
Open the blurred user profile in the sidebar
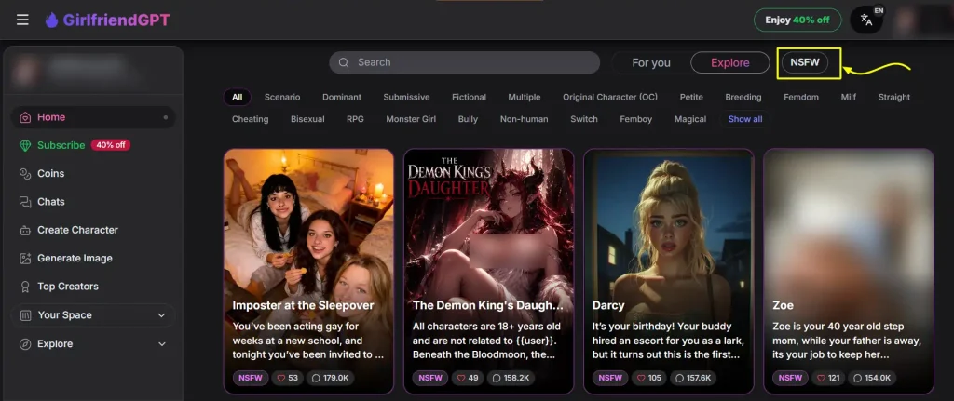pos(93,71)
